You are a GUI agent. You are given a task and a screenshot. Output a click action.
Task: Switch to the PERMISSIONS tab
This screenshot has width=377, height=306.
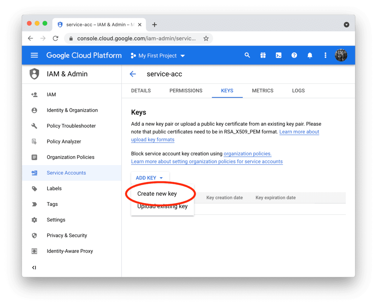click(x=185, y=91)
